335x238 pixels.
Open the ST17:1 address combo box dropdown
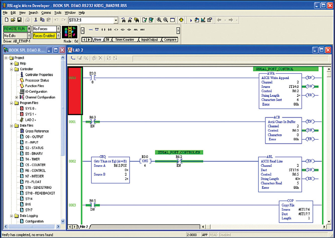116,20
